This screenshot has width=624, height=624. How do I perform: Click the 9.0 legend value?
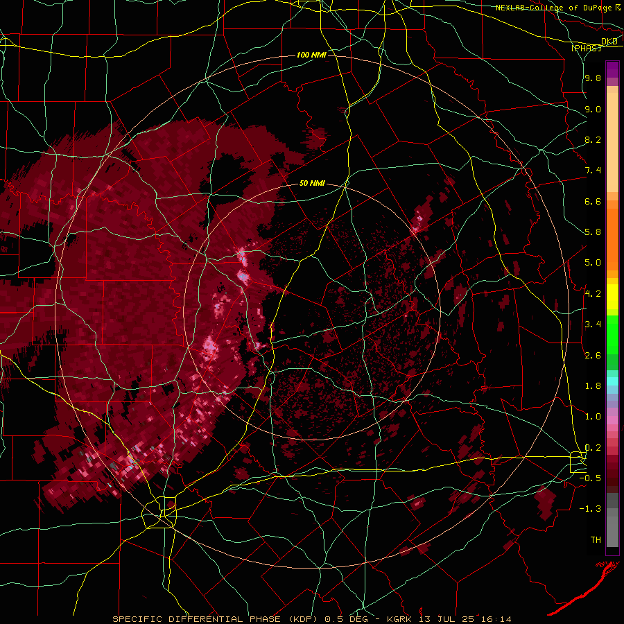pyautogui.click(x=593, y=109)
